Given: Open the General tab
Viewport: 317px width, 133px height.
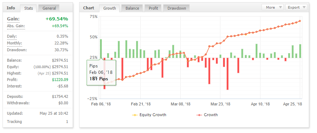Looking at the screenshot, I should [49, 8].
